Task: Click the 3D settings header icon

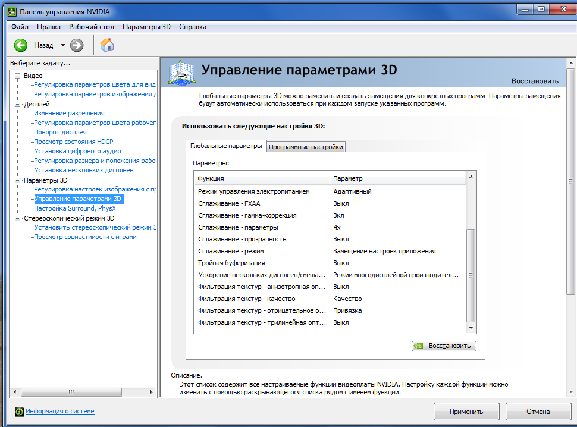Action: tap(181, 73)
